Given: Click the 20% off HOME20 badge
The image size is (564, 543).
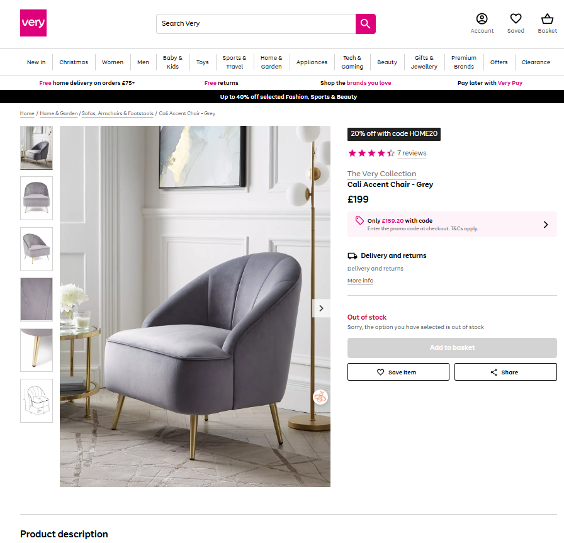Looking at the screenshot, I should point(394,134).
